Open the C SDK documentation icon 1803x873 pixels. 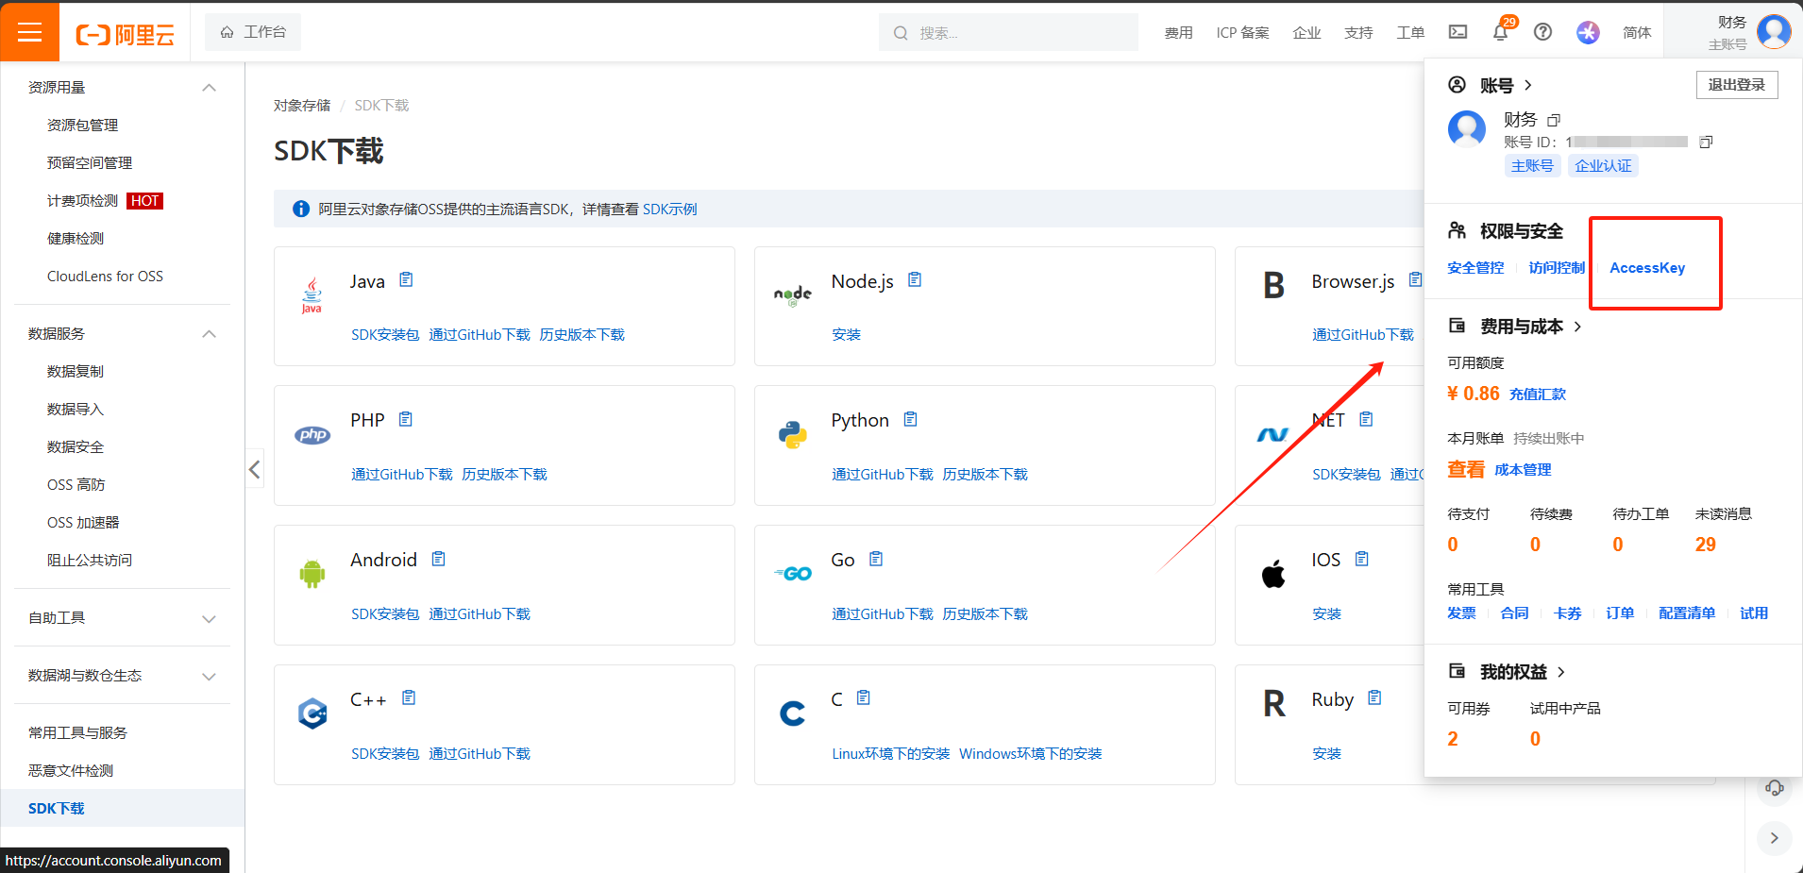click(864, 697)
